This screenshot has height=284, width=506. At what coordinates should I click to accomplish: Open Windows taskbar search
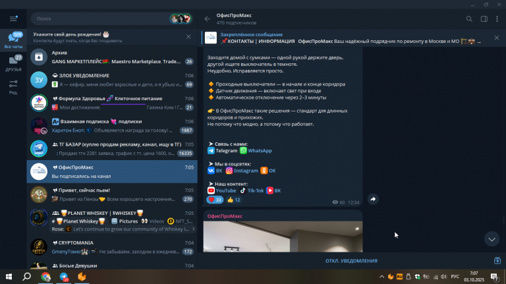pyautogui.click(x=27, y=277)
